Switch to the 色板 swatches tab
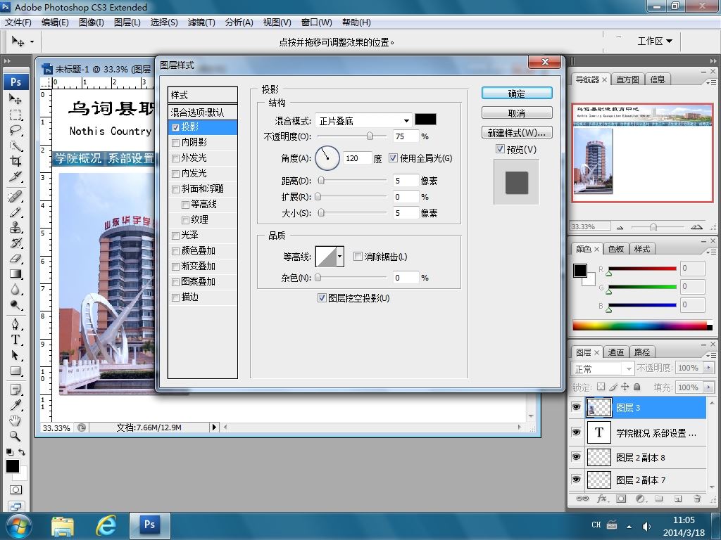Image resolution: width=721 pixels, height=540 pixels. pos(615,249)
